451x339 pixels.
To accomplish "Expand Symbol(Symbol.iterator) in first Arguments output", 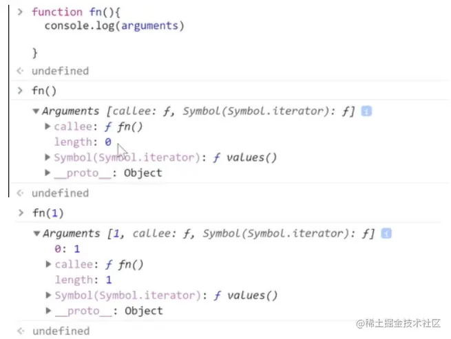I will point(48,157).
